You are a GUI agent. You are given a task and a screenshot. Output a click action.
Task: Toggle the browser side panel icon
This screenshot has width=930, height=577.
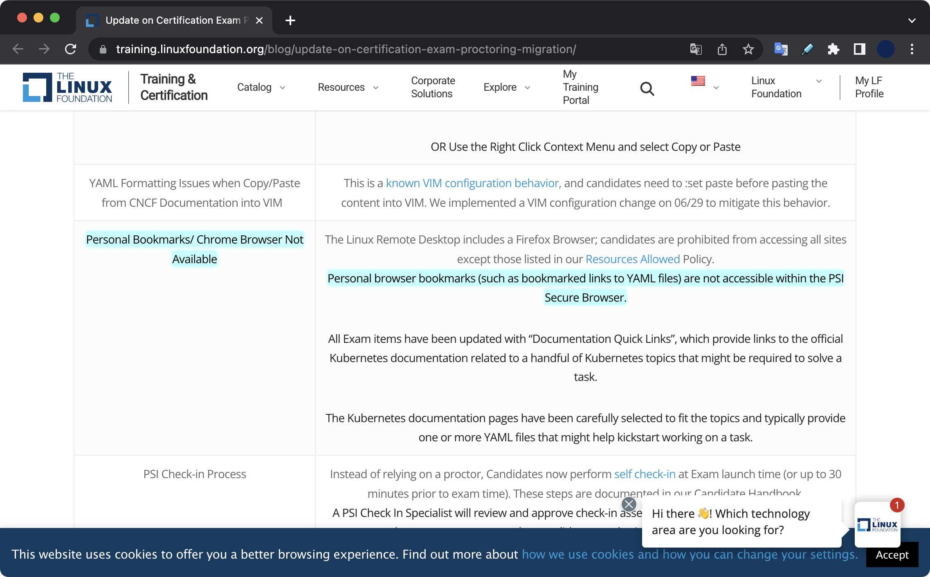pyautogui.click(x=859, y=49)
